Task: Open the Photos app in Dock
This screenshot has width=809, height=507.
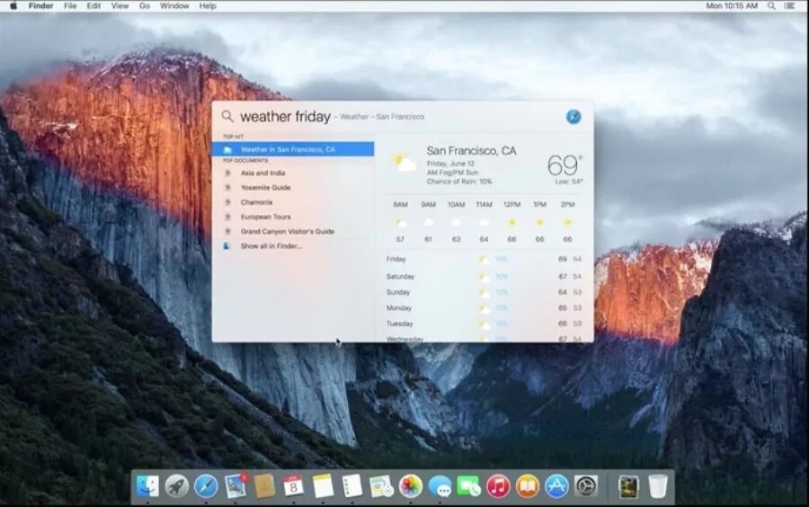Action: [411, 485]
